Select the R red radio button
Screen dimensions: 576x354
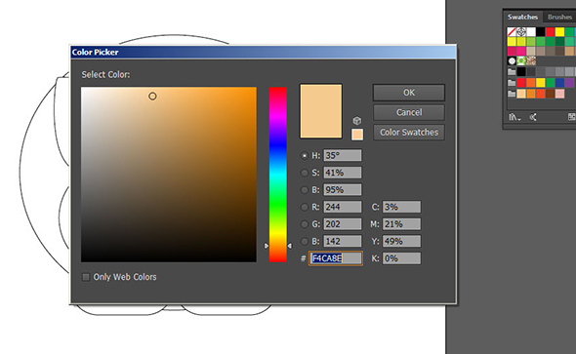click(305, 207)
